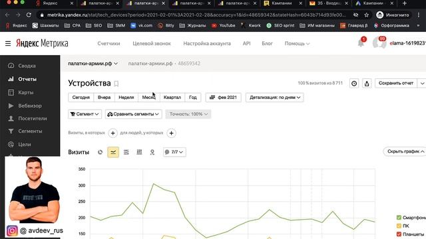Image resolution: width=426 pixels, height=239 pixels.
Task: Reload the page in browser
Action: [x=29, y=15]
